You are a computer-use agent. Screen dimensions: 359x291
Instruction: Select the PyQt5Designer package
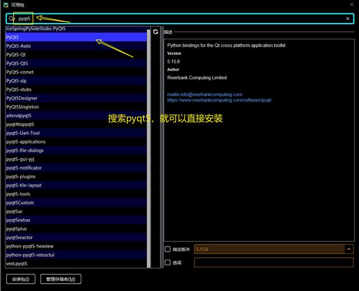point(76,98)
